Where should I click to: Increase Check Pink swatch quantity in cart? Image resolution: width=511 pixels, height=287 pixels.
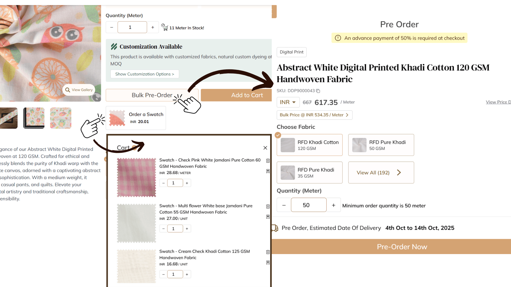click(187, 183)
